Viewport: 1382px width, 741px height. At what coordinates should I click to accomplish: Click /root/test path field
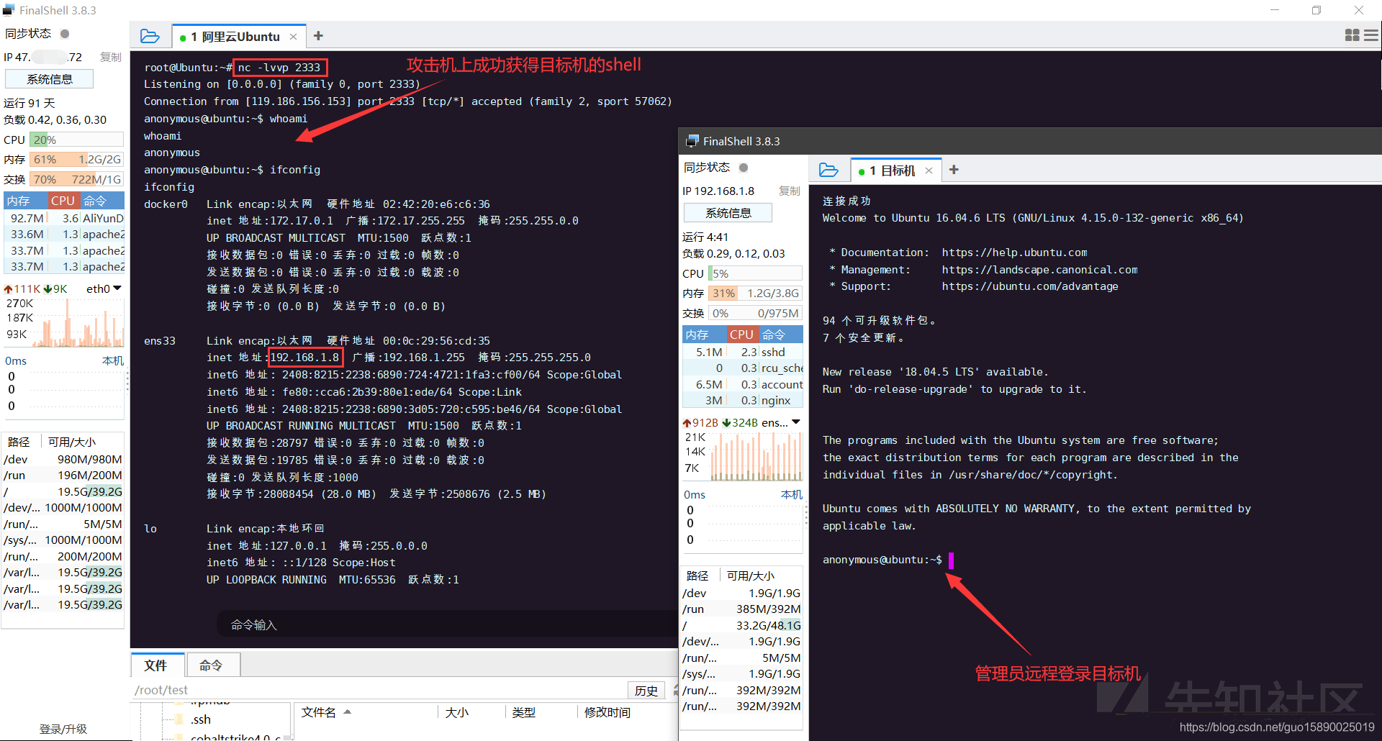pos(378,690)
